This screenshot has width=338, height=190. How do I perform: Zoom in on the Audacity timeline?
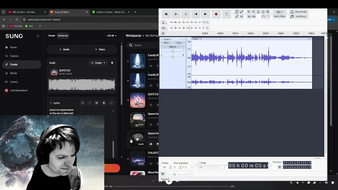click(x=249, y=12)
